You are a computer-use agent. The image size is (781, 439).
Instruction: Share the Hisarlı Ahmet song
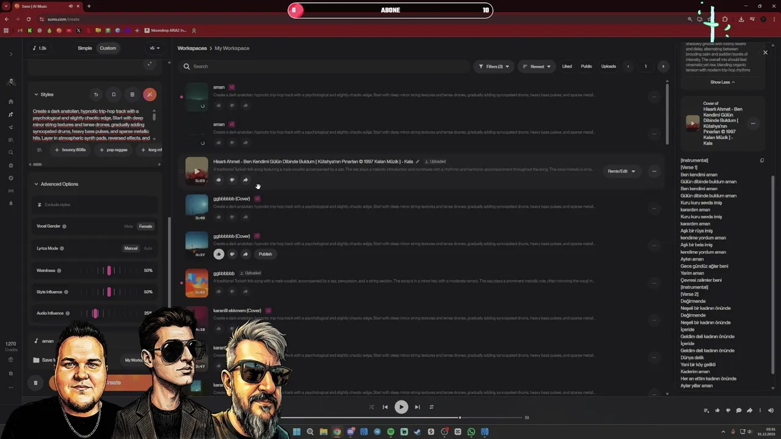(245, 180)
